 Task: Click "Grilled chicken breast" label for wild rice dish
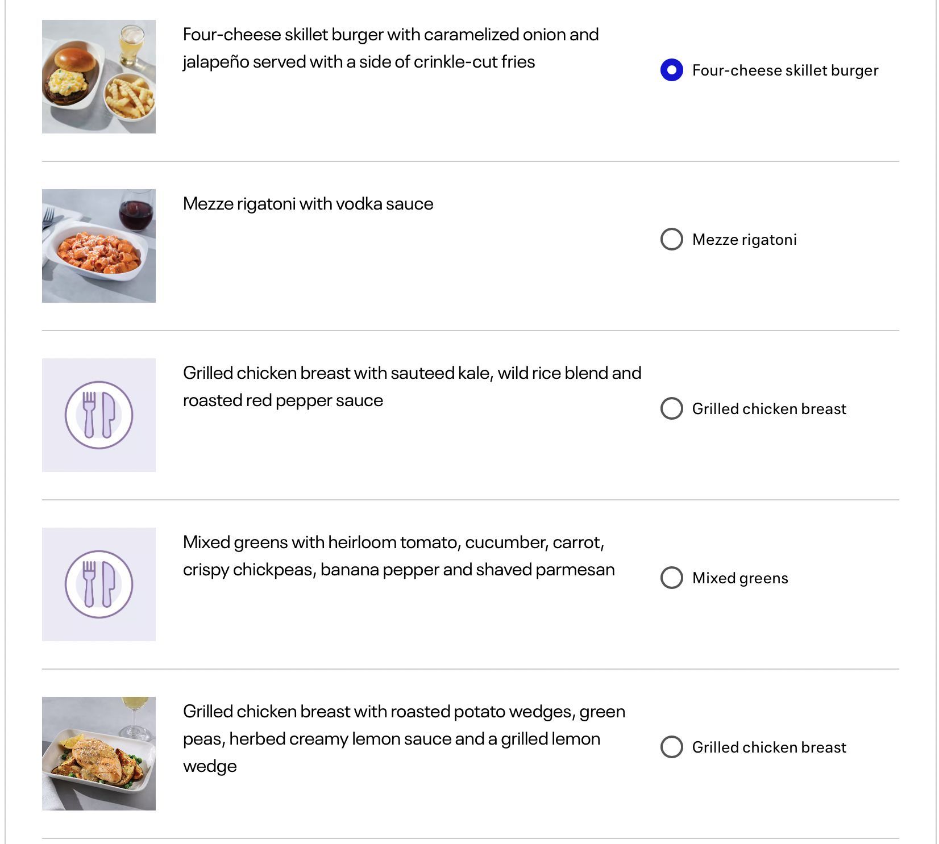coord(769,409)
